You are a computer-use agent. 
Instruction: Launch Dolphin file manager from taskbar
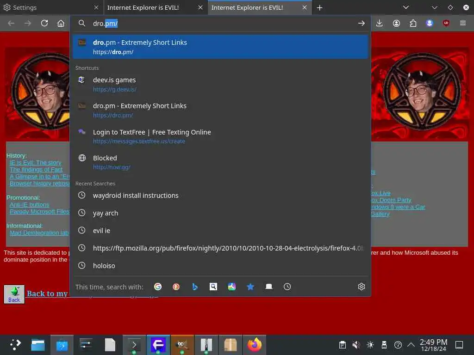point(38,345)
